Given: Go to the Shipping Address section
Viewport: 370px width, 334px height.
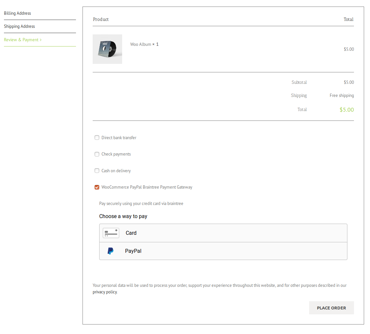Looking at the screenshot, I should [19, 26].
